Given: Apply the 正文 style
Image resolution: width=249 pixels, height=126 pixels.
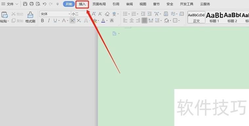Looking at the screenshot, I should pos(196,17).
